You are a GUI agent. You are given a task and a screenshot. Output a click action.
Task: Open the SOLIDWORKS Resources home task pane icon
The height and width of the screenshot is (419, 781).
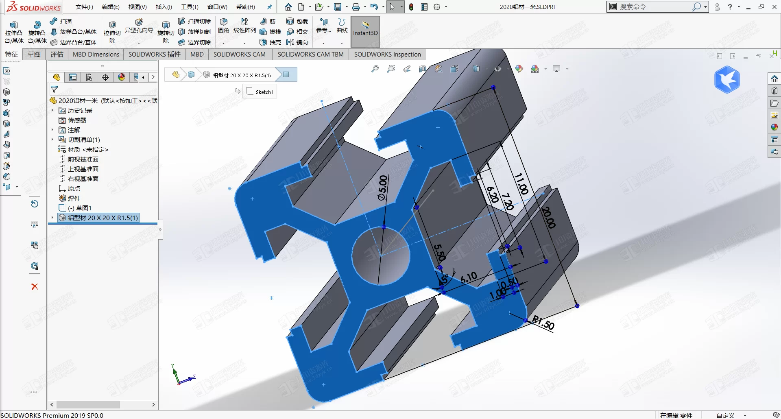[x=774, y=79]
